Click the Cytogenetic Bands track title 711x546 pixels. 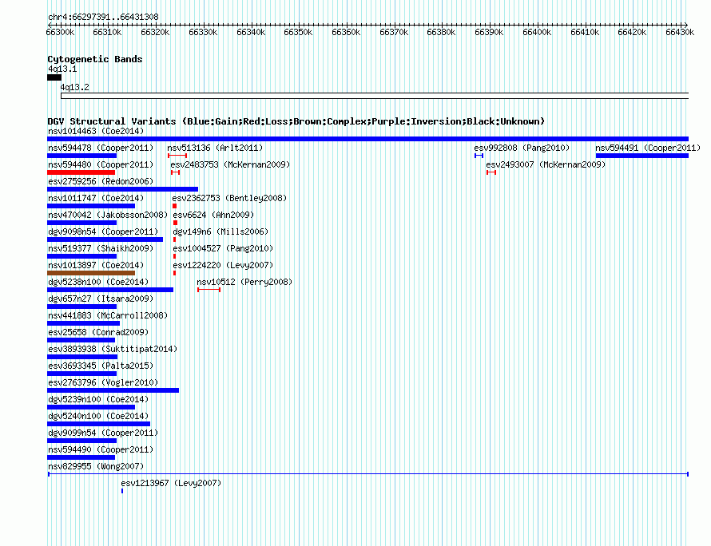(x=95, y=59)
